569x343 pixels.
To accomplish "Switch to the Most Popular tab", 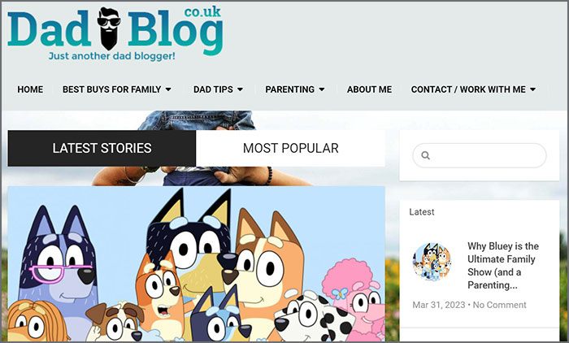I will 290,148.
